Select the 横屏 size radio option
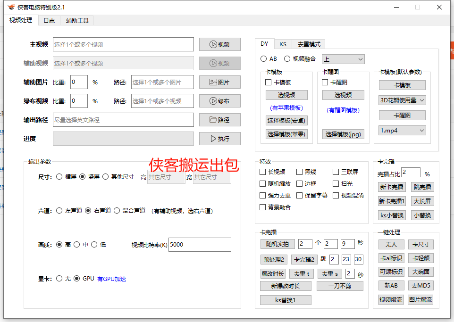This screenshot has width=454, height=322. pos(59,177)
